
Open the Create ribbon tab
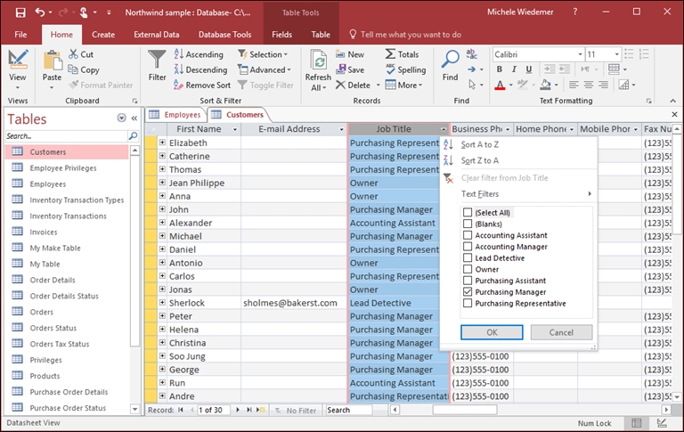(x=103, y=35)
